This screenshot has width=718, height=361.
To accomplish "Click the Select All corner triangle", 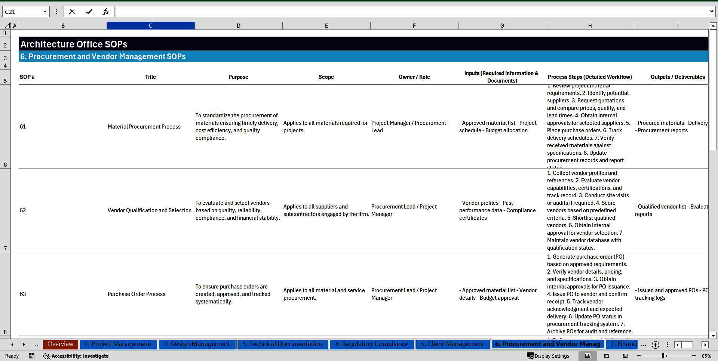I will pos(7,26).
